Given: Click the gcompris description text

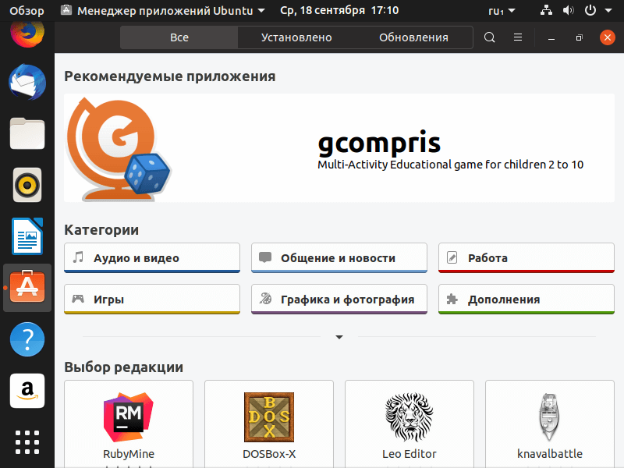Looking at the screenshot, I should coord(451,165).
